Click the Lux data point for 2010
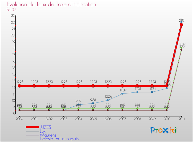The width and height of the screenshot is (193, 142). (x=166, y=88)
